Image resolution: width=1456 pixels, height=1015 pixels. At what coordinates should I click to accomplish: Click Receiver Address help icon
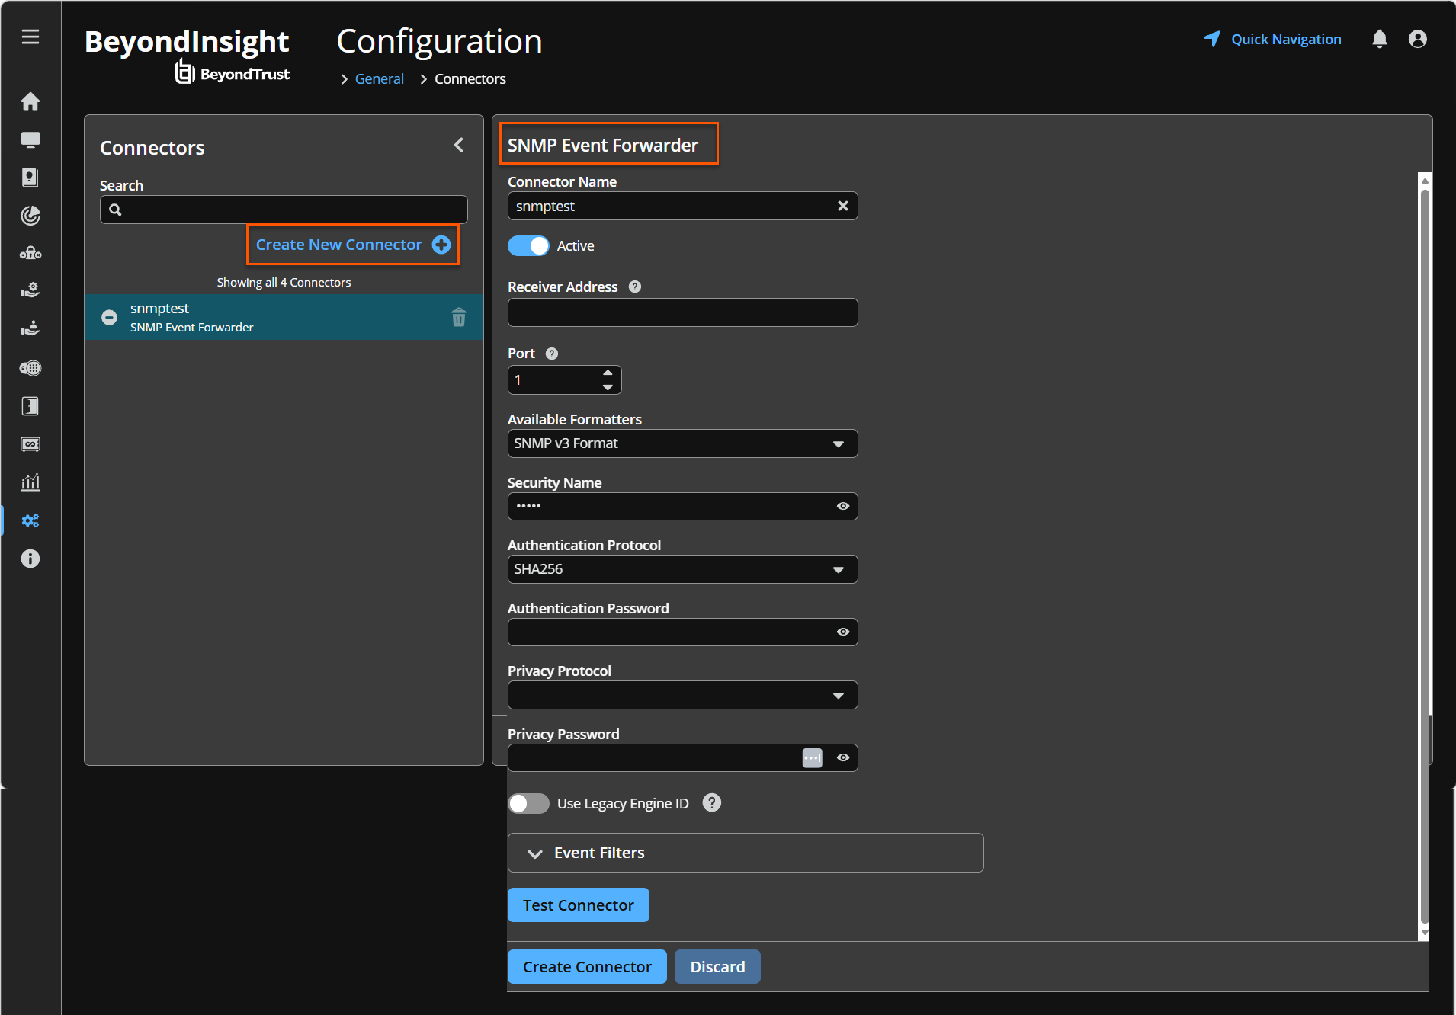pos(635,287)
